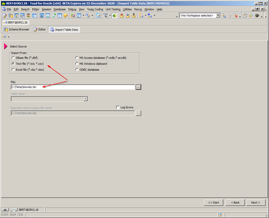Open the workspace selection dropdown

218,16
